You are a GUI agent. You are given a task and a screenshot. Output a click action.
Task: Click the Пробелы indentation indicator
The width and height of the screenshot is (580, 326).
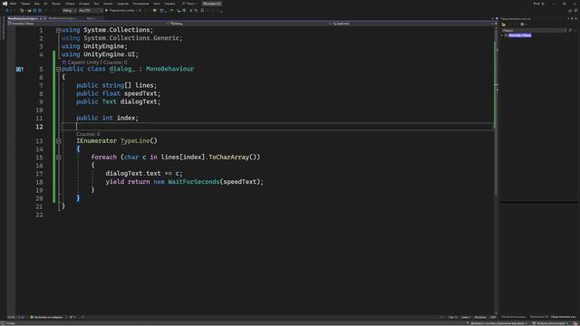click(x=480, y=317)
